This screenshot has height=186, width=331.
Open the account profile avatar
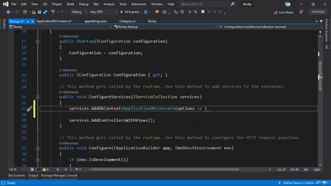288,4
